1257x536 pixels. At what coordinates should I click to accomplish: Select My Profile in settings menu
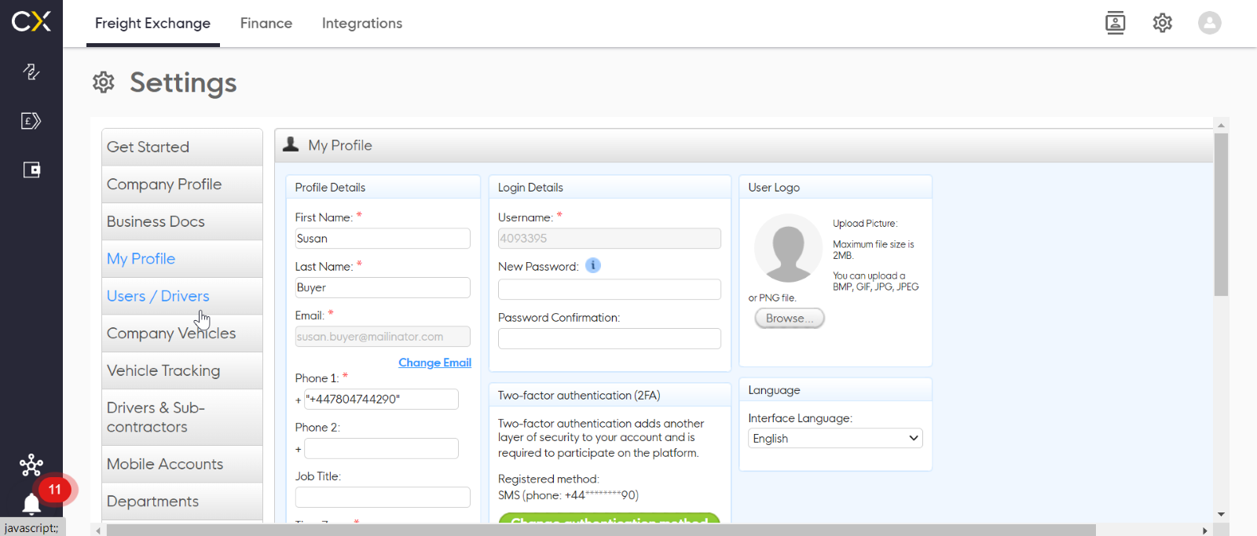click(x=182, y=259)
